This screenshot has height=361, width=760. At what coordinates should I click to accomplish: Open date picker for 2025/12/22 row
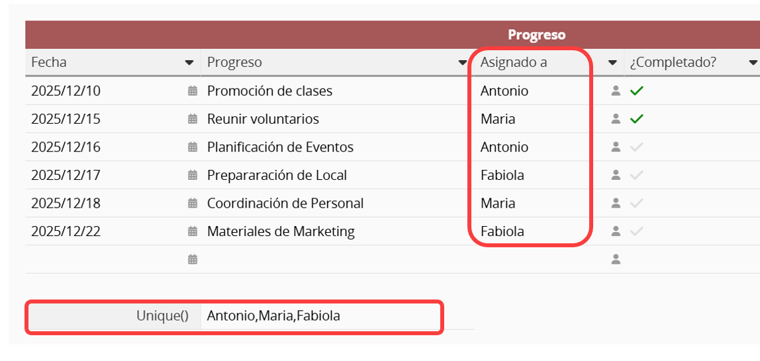(193, 231)
